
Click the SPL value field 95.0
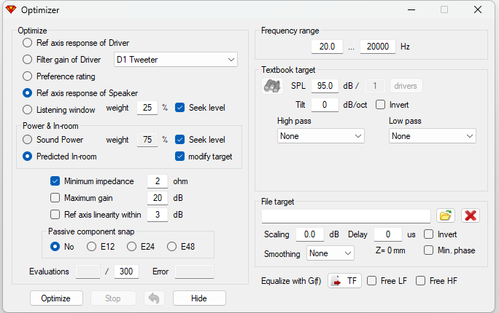[325, 86]
